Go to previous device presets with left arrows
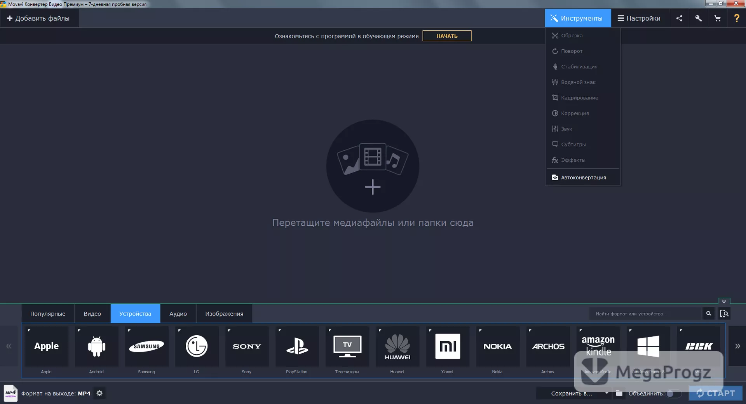The image size is (746, 404). (9, 346)
